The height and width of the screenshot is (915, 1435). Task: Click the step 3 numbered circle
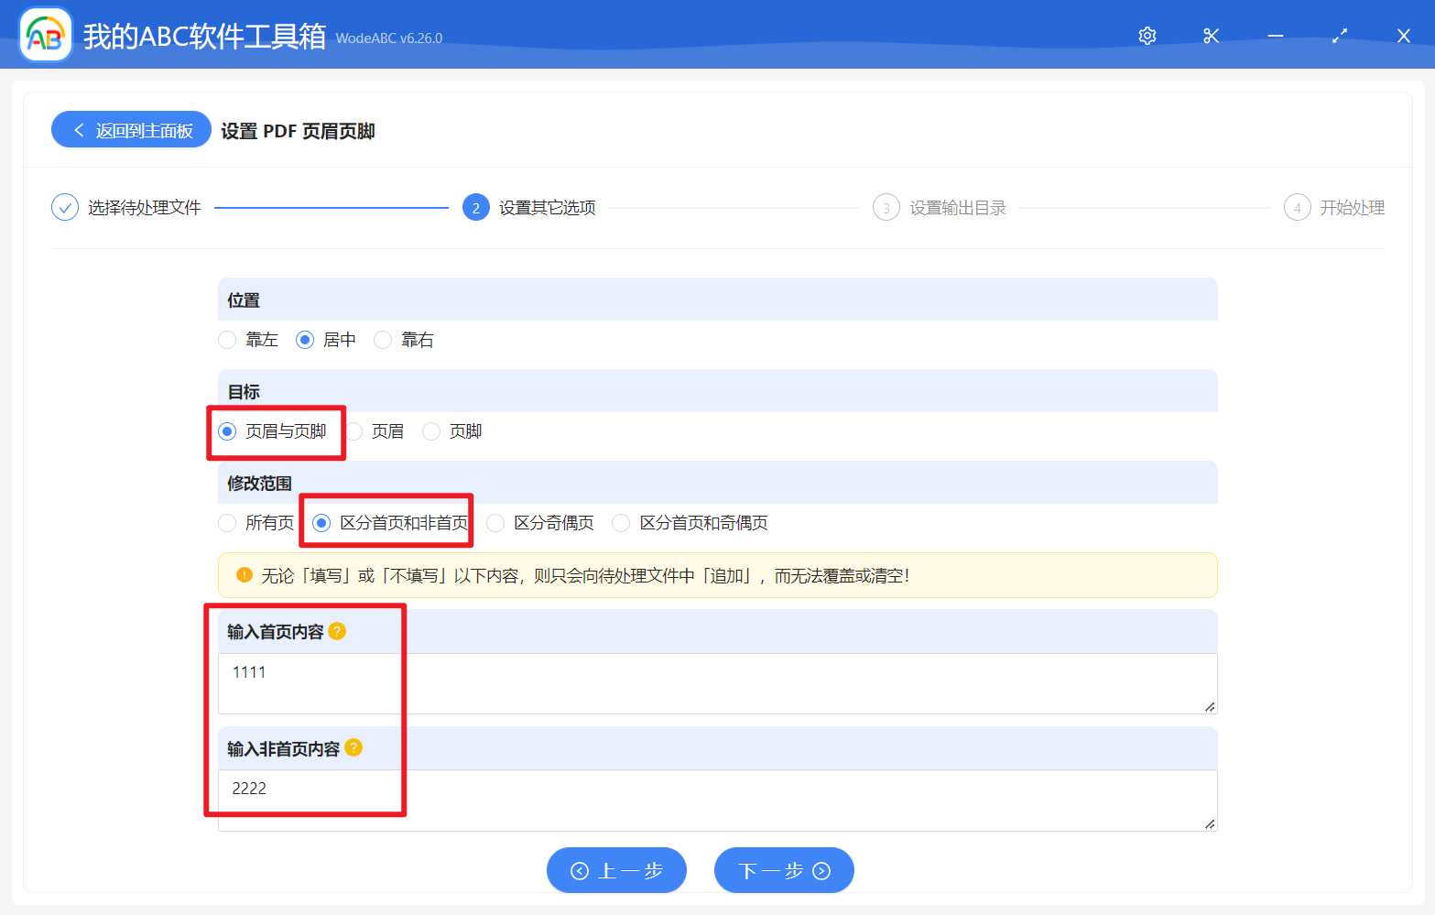pos(886,208)
